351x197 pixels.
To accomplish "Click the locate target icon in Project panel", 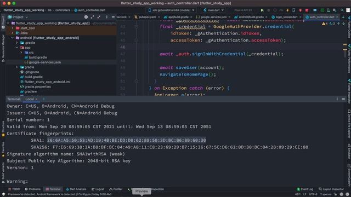I will (x=86, y=17).
